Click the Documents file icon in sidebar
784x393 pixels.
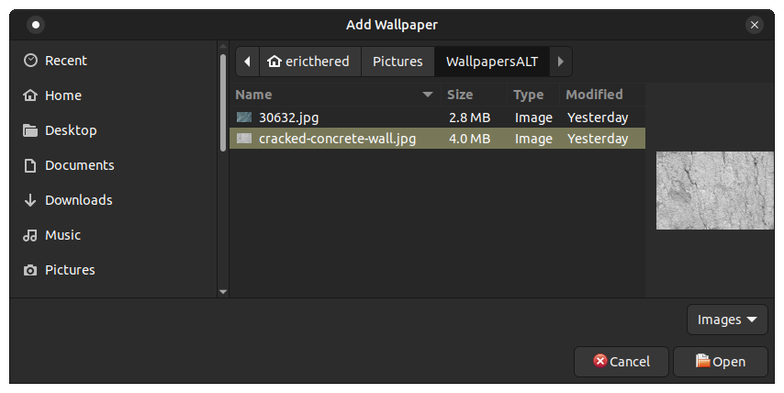(x=30, y=165)
